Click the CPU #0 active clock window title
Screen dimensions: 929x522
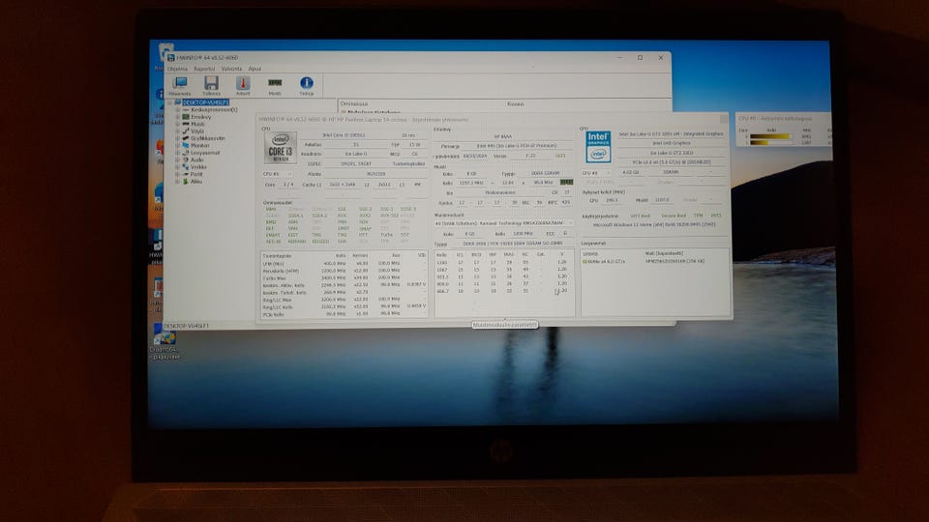(x=775, y=118)
